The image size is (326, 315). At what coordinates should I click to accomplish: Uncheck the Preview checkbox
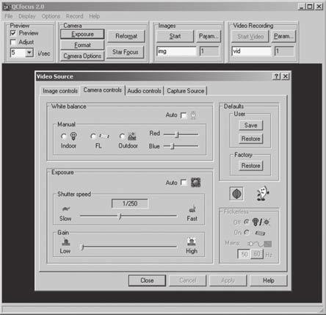(13, 33)
